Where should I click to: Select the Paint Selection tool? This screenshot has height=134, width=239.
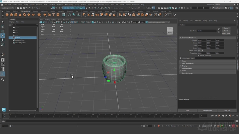coord(3,31)
